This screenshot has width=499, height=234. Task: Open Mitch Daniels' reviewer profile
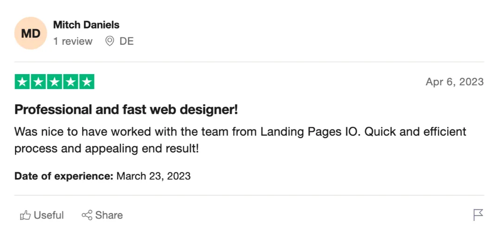(x=86, y=25)
